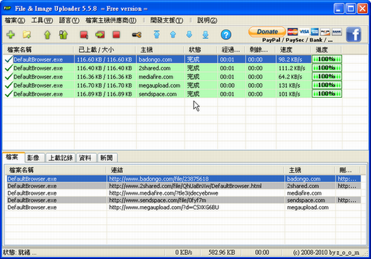Click the move-to-bottom blue arrow icon
The width and height of the screenshot is (371, 259).
[205, 35]
